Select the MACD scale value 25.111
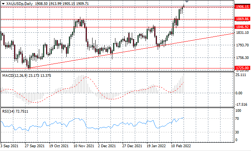This screenshot has height=151, width=251. pos(241,75)
